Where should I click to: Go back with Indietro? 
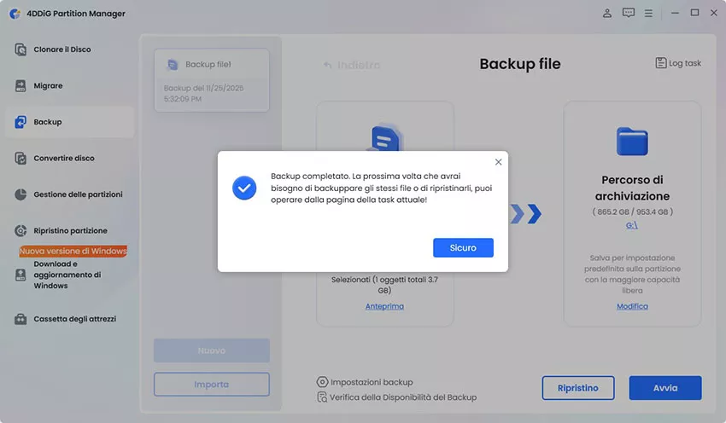(359, 65)
